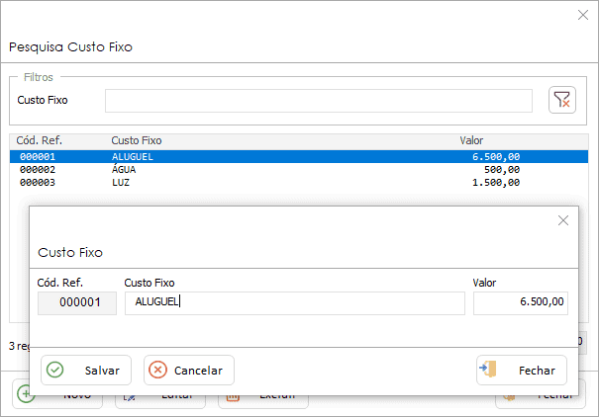Close the Pesquisa Custo Fixo window
This screenshot has width=599, height=417.
pos(583,15)
